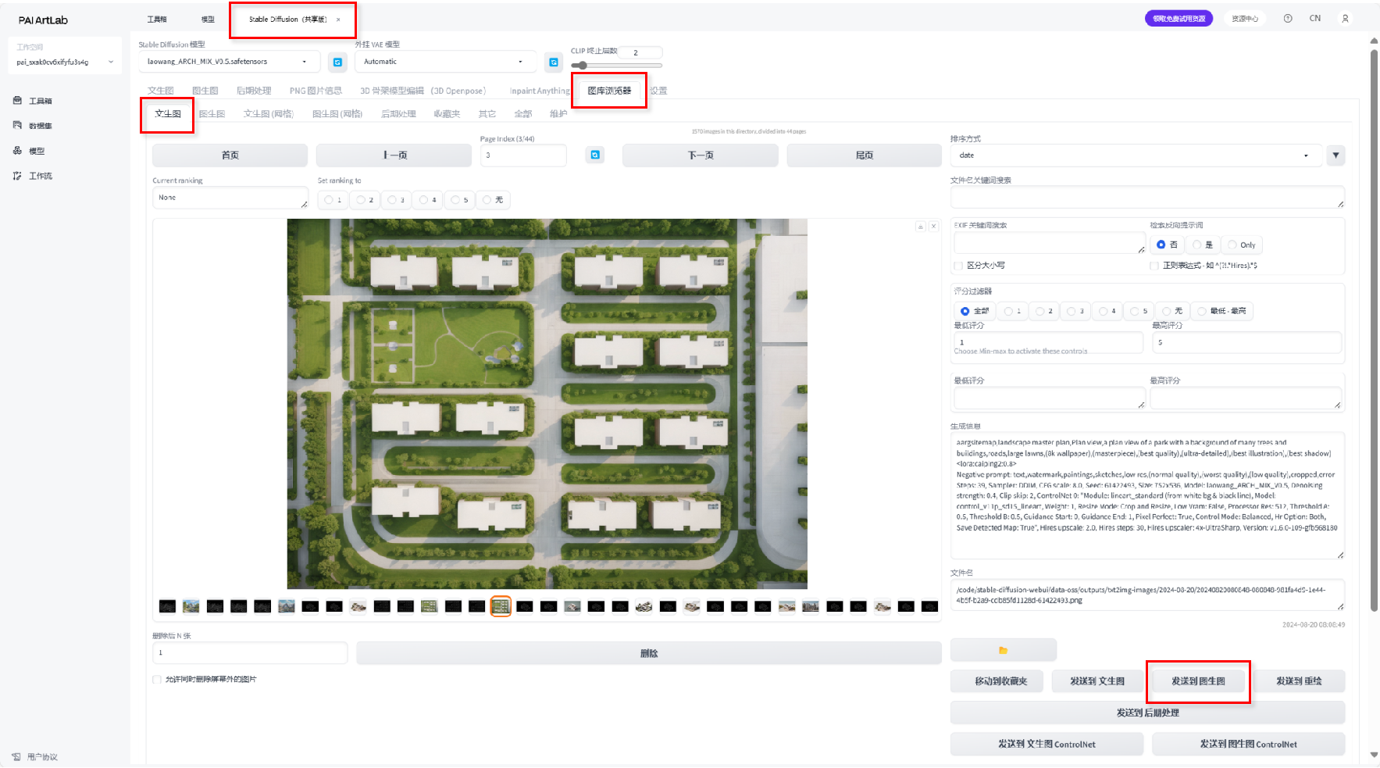
Task: Click the 删除后 N 张 number field
Action: [x=250, y=653]
